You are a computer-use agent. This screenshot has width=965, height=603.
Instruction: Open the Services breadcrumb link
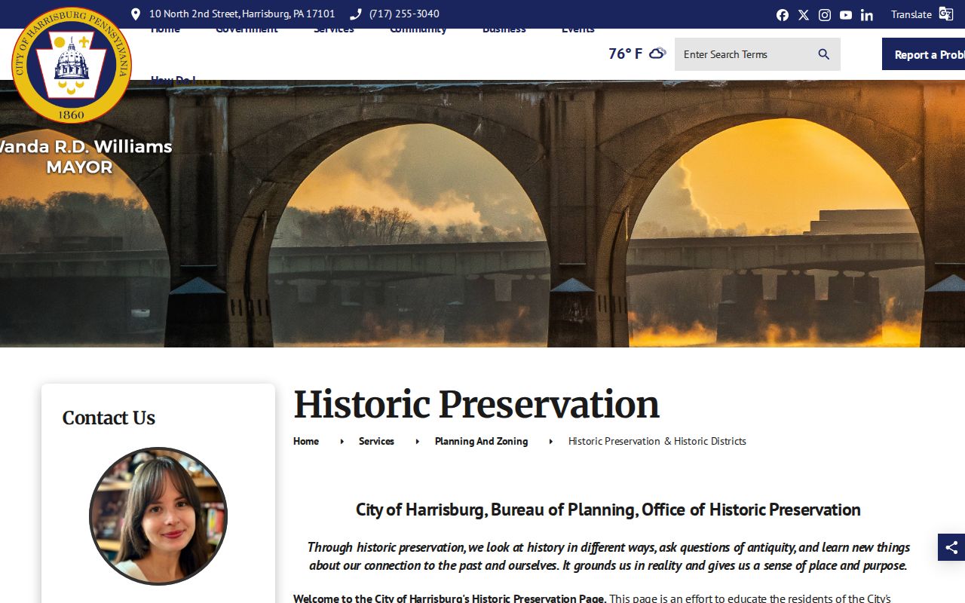point(376,441)
